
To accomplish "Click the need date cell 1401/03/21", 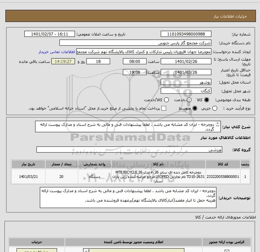I will click(x=28, y=177).
